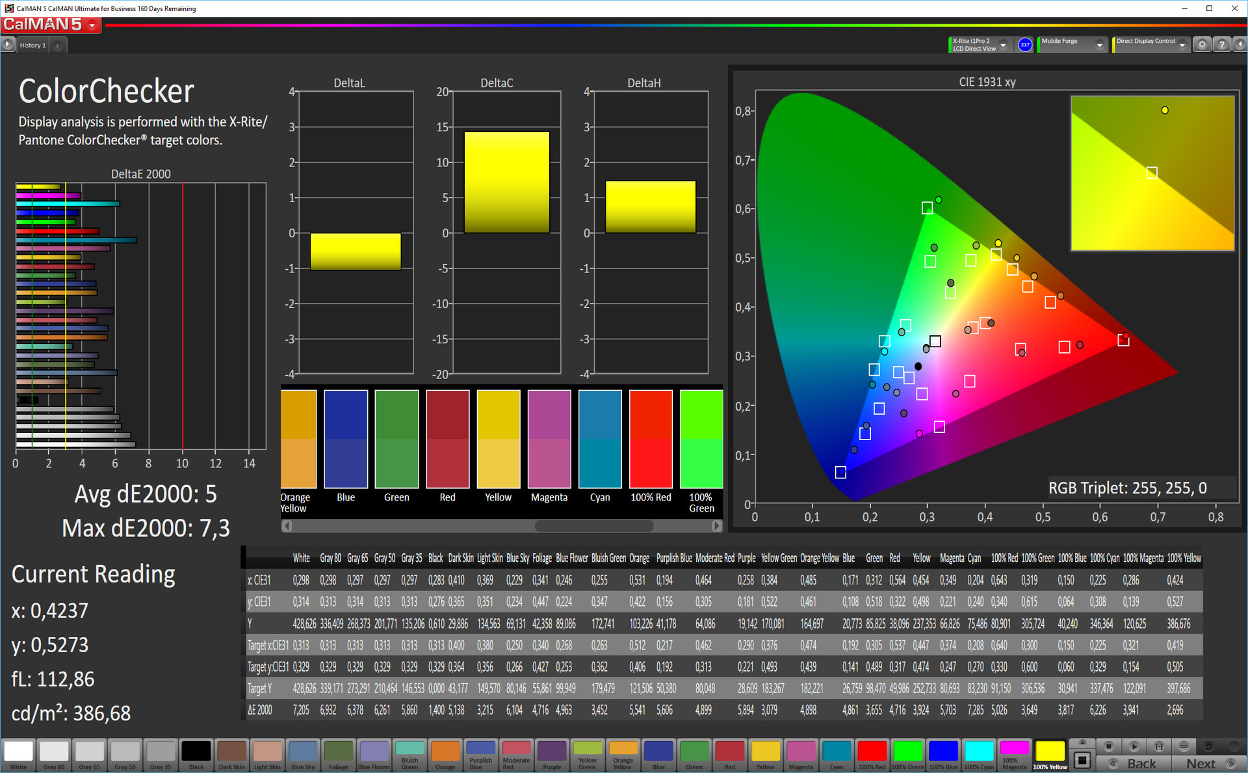
Task: Switch to the History 1 tab
Action: [32, 46]
